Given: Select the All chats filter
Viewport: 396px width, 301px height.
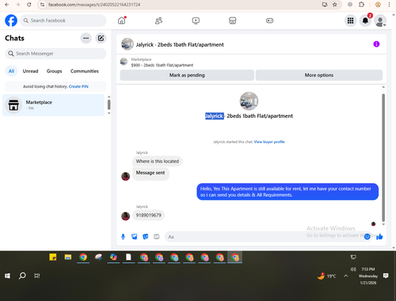Looking at the screenshot, I should point(11,71).
